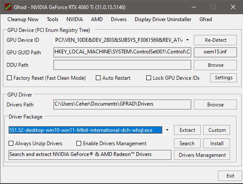Screen dimensions: 243x184
Task: Click the Re-Detect button
Action: click(215, 40)
